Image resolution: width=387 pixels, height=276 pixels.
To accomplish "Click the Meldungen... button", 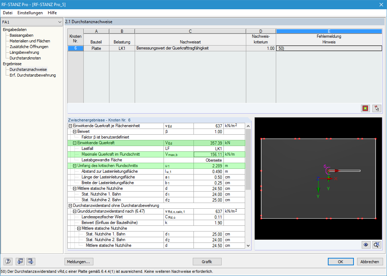I will point(78,261).
